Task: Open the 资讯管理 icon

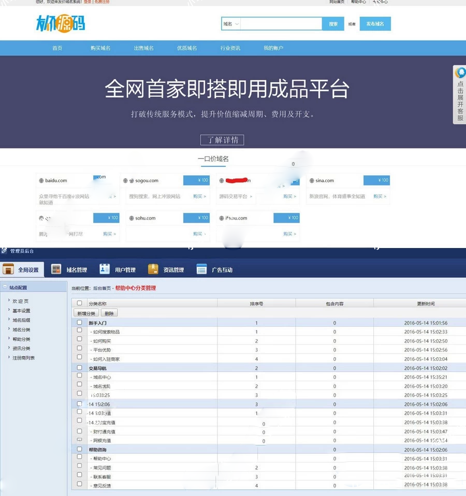Action: 153,269
